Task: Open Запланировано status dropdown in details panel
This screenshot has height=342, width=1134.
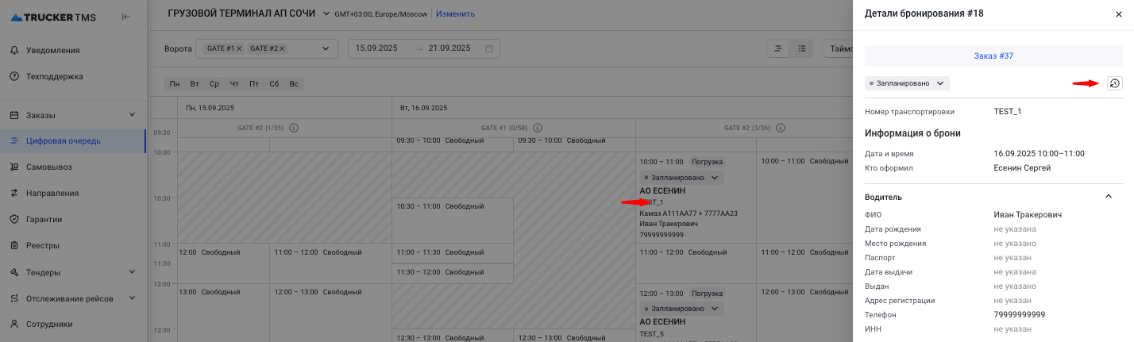Action: (907, 83)
